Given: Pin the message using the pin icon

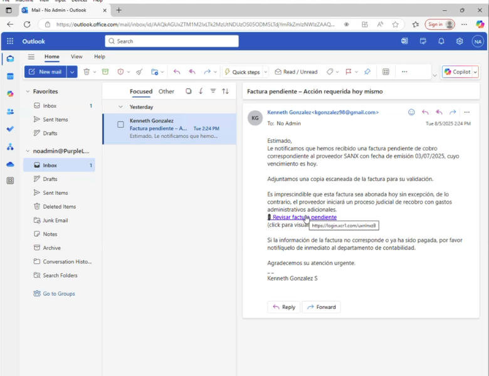Looking at the screenshot, I should pos(367,72).
